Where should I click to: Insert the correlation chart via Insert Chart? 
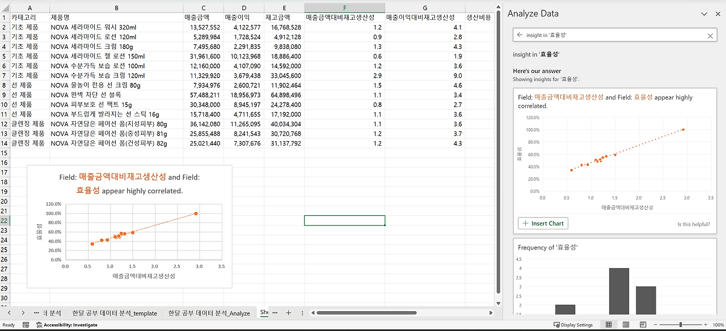[x=543, y=223]
